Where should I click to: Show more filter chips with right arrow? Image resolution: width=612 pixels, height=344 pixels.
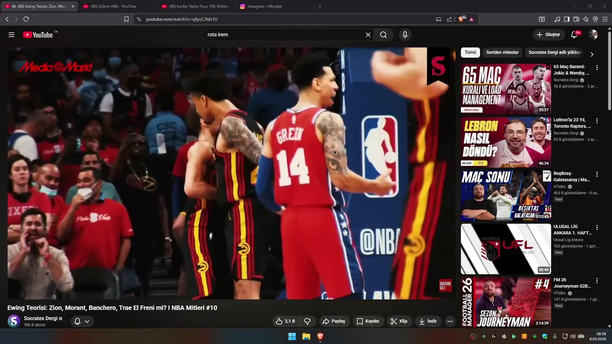point(592,54)
